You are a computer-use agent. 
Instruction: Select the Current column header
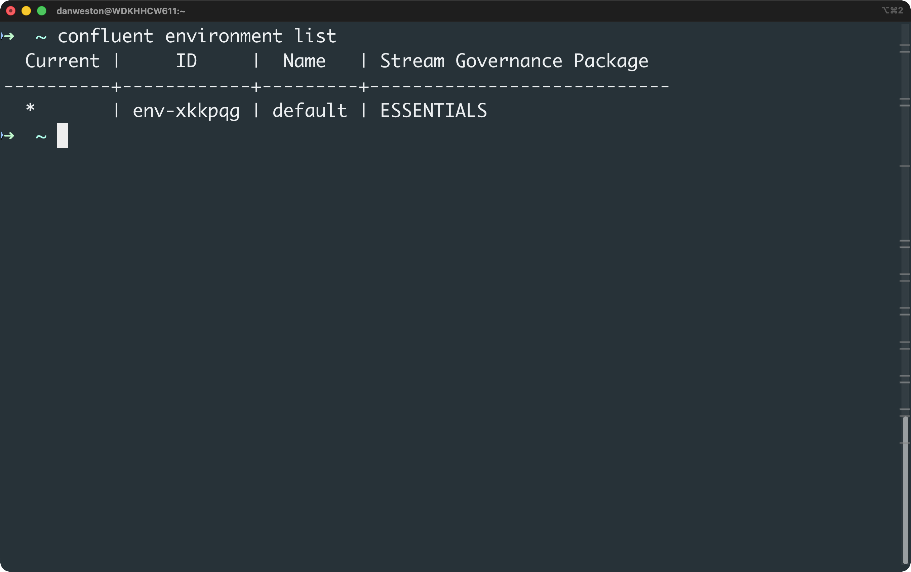click(63, 60)
